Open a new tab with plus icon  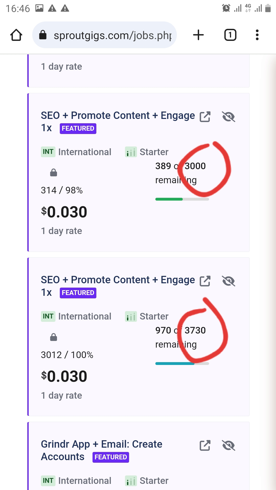[198, 35]
